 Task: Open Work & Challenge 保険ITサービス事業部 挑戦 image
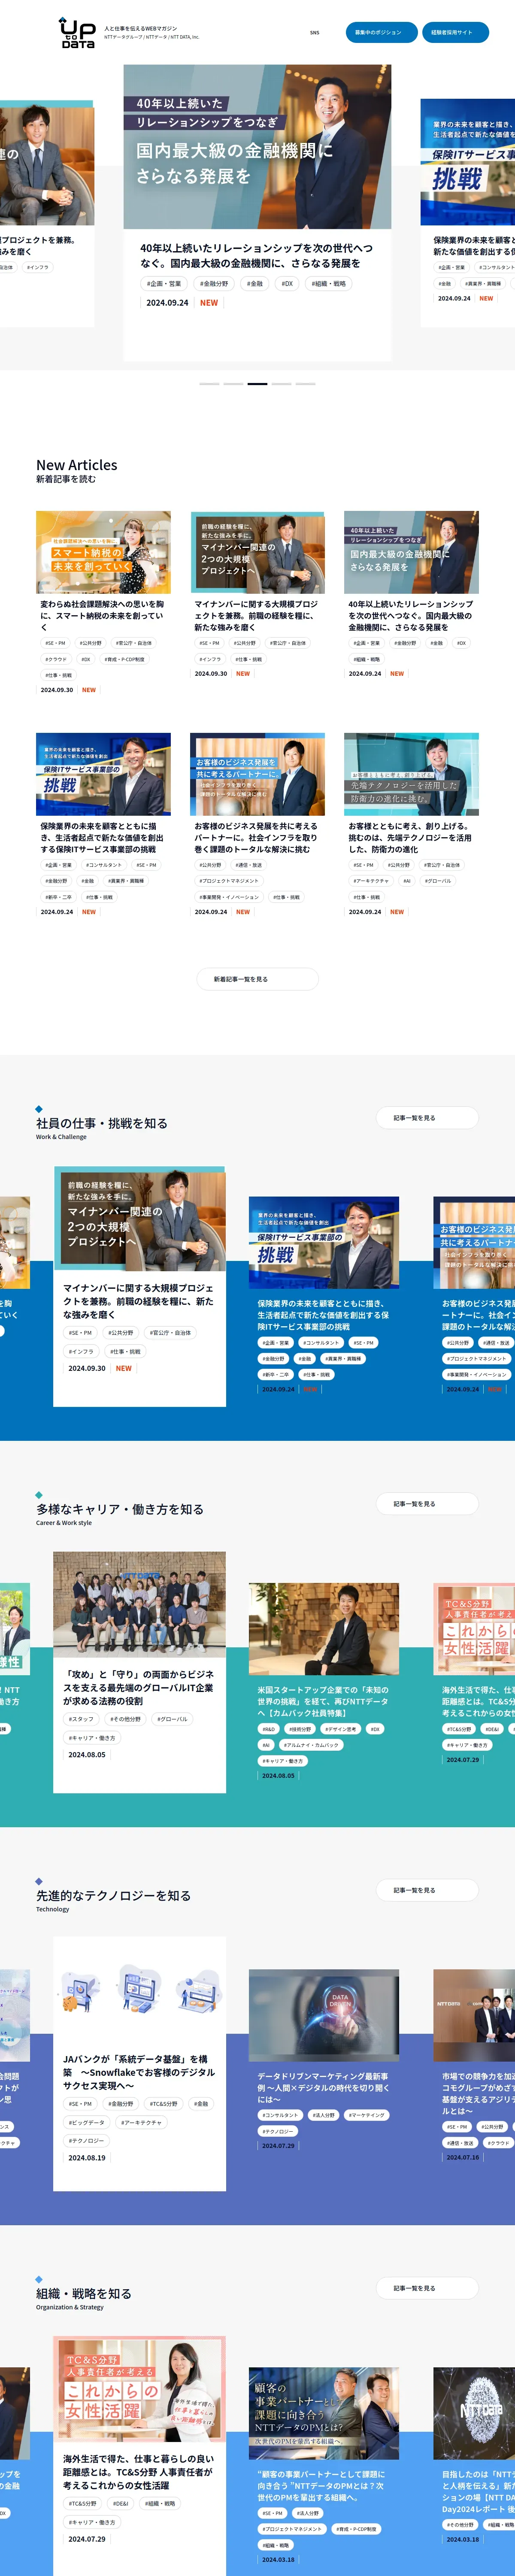pos(324,1242)
